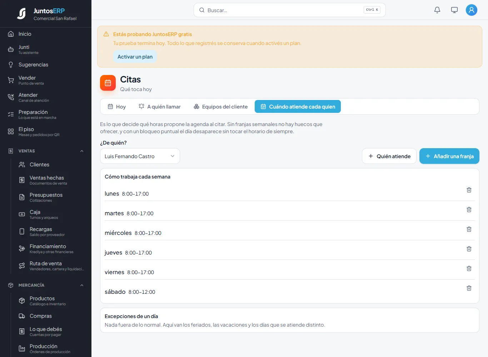Open Ventas hechas documents

coord(51,180)
